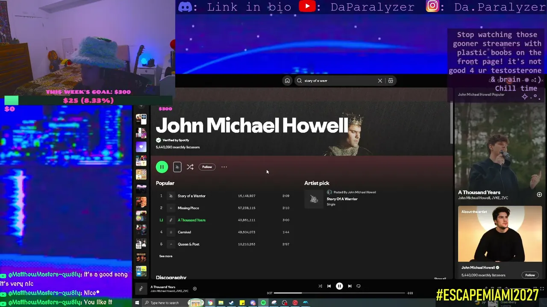This screenshot has width=547, height=307.
Task: Skip to the previous track
Action: coord(329,286)
